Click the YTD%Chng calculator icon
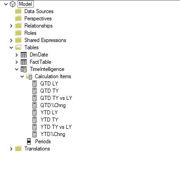This screenshot has height=174, width=180. coord(34,134)
